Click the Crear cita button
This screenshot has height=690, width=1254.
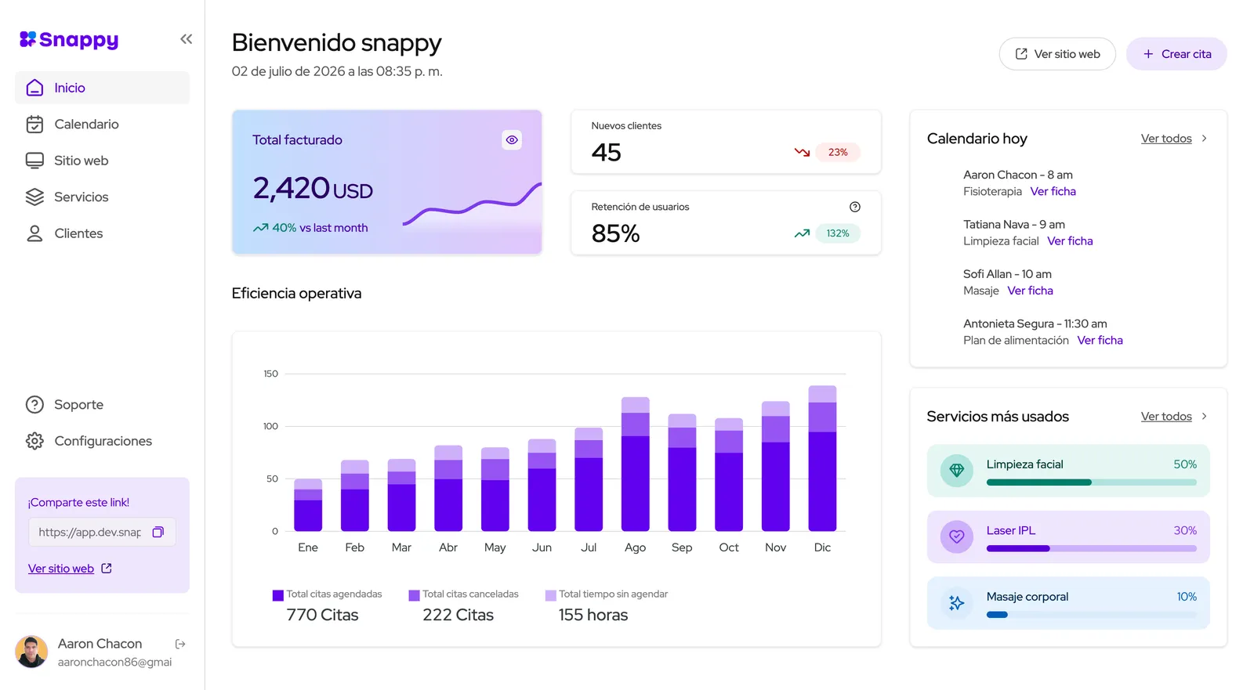pyautogui.click(x=1176, y=54)
